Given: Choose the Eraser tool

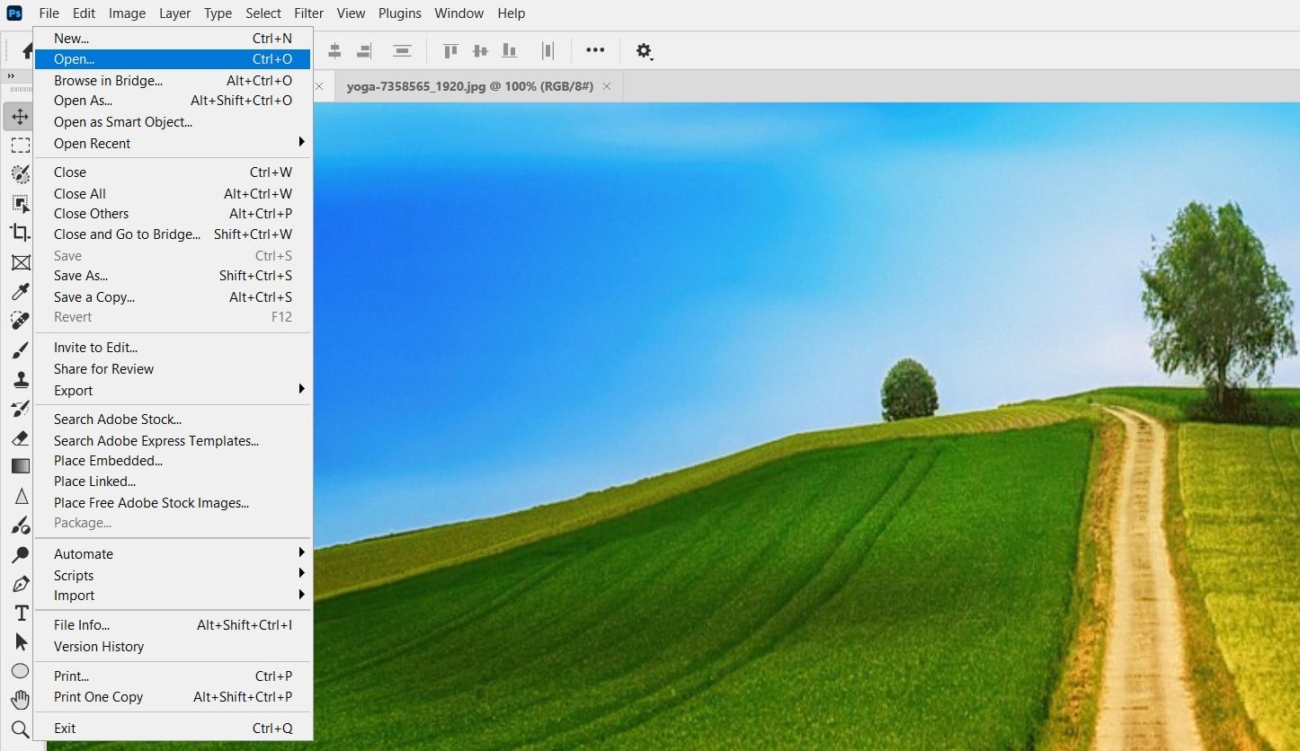Looking at the screenshot, I should point(20,437).
